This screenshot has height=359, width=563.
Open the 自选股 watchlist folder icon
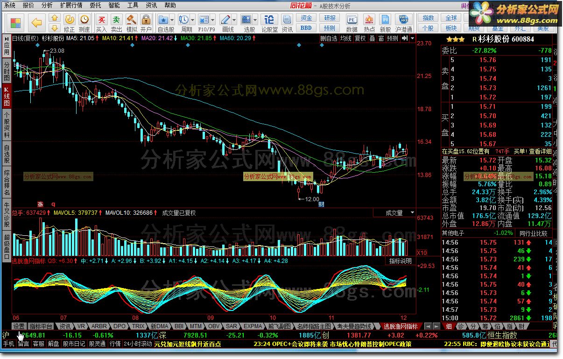click(x=163, y=20)
